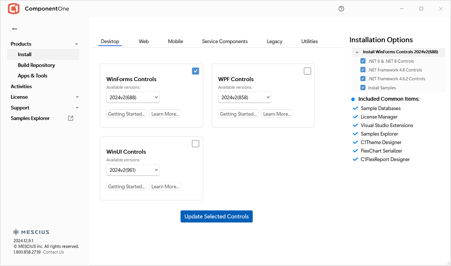Open the help question mark icon
Image resolution: width=451 pixels, height=266 pixels.
pos(341,9)
